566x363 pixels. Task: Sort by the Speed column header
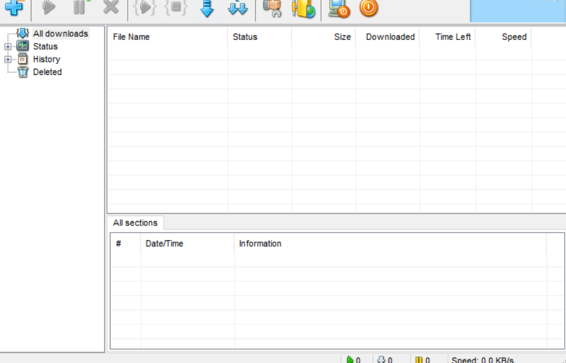pyautogui.click(x=503, y=37)
